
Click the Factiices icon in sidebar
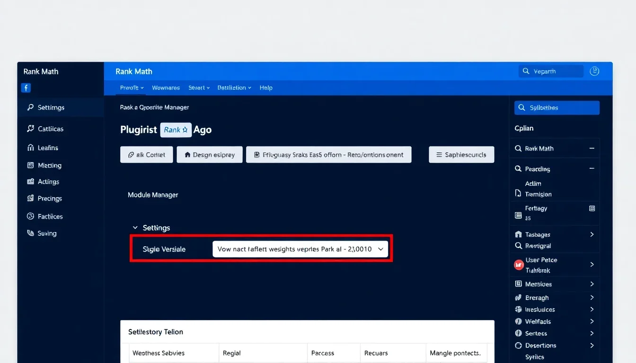tap(31, 216)
